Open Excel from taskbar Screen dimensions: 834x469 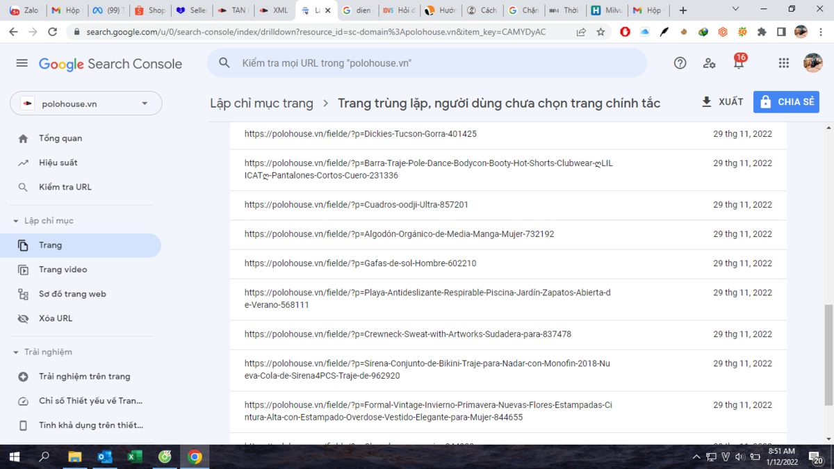tap(134, 456)
